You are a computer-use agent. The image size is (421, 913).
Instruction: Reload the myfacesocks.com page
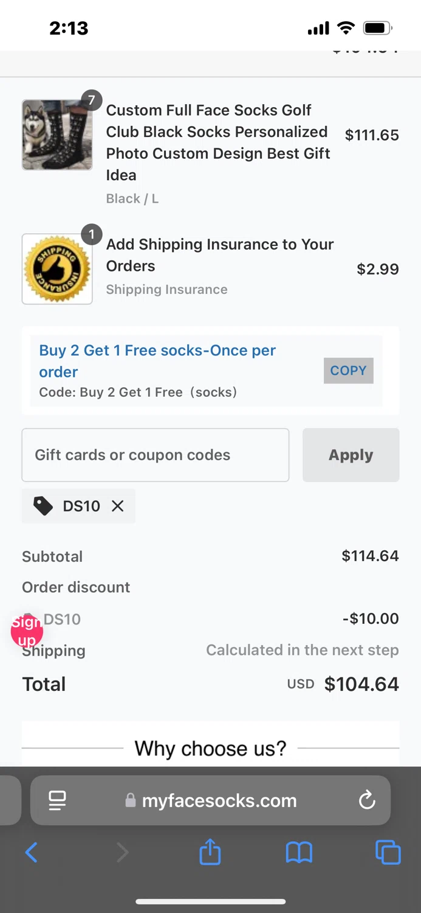367,800
